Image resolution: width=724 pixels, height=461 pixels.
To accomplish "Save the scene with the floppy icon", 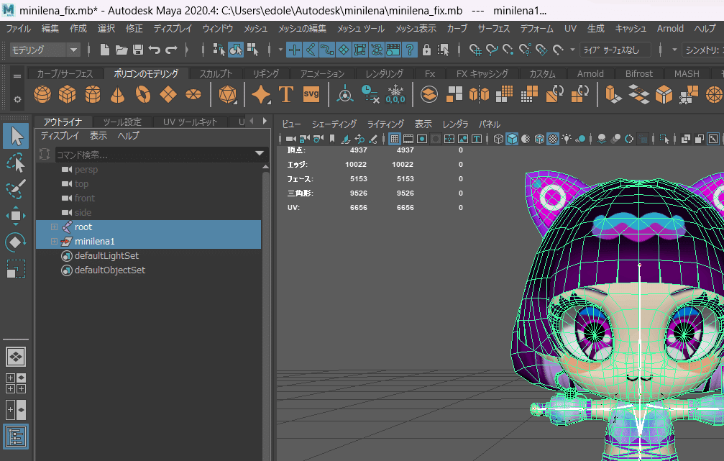I will click(x=138, y=50).
